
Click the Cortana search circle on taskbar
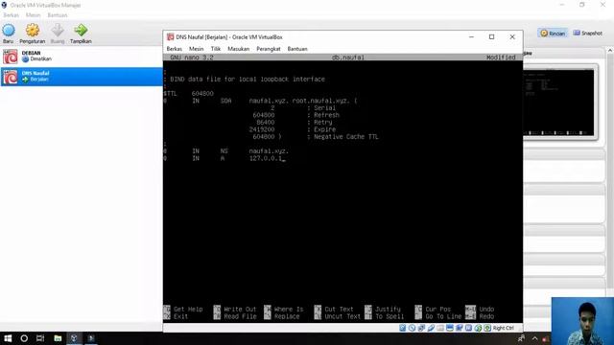24,338
